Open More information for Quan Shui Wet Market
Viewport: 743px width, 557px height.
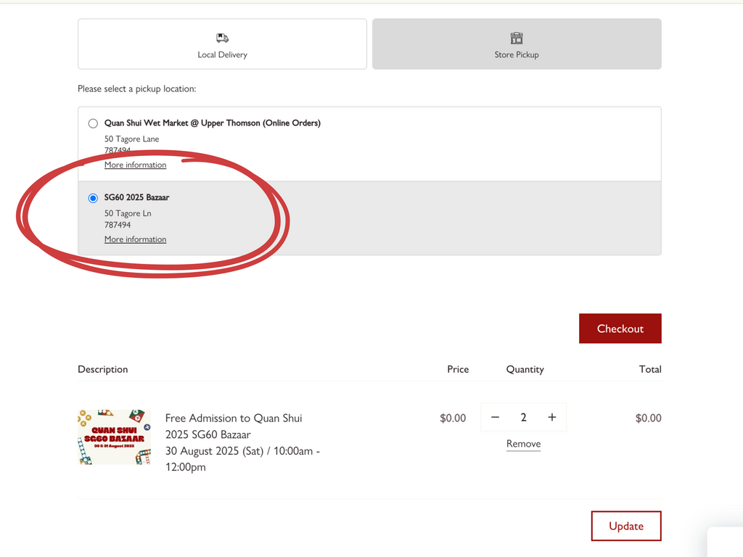point(136,165)
